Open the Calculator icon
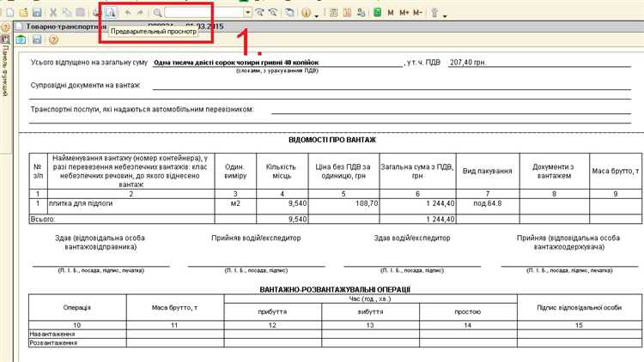644x362 pixels. [x=333, y=12]
